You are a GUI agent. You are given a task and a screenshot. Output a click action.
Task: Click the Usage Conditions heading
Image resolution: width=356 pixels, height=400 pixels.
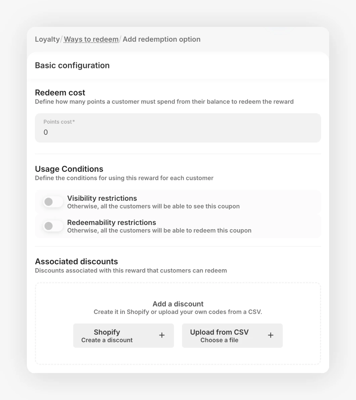(69, 169)
